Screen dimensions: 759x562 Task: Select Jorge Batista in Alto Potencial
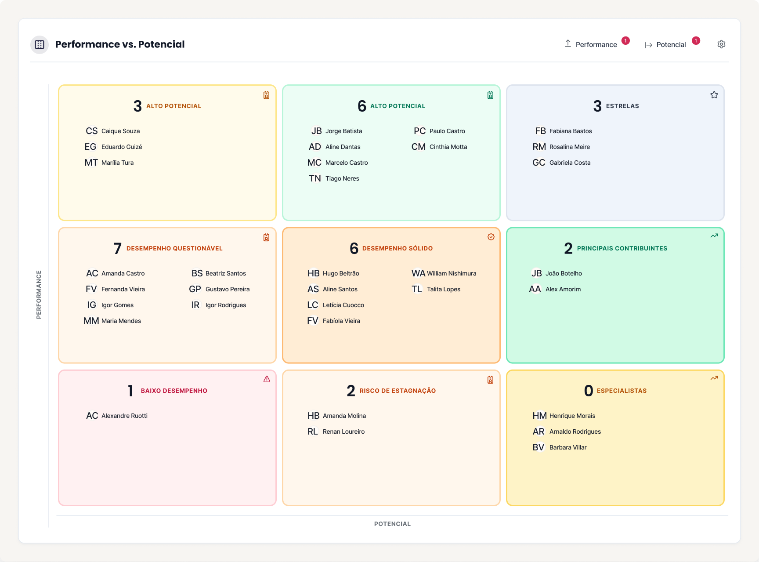tap(336, 131)
